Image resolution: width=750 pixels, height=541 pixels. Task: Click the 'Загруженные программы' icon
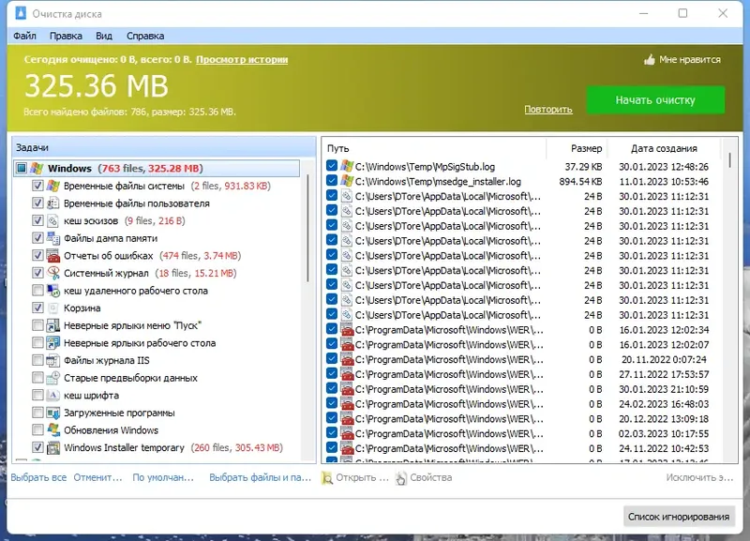pyautogui.click(x=53, y=413)
